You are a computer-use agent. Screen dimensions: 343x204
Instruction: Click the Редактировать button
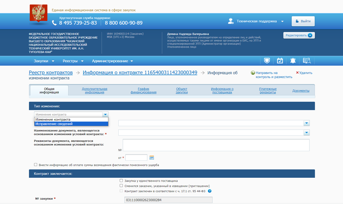click(x=299, y=35)
